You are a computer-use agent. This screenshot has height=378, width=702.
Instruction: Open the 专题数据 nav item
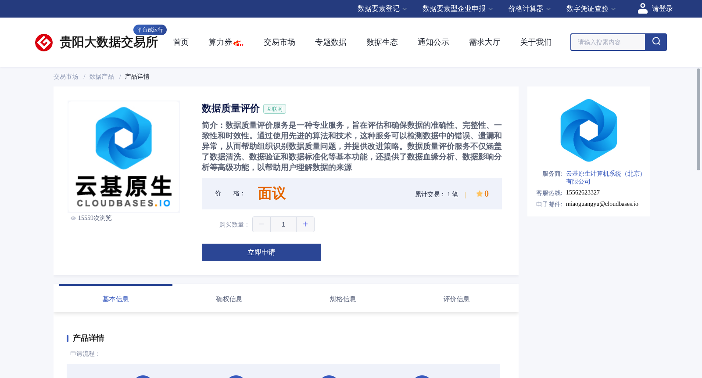331,42
